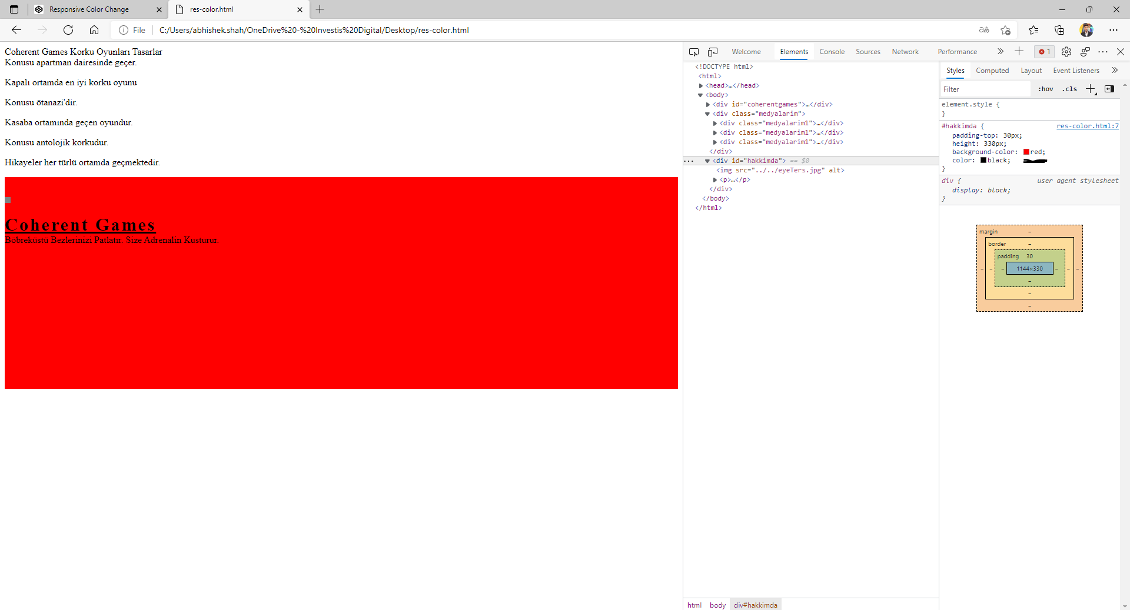Select the Styles tab

[955, 71]
